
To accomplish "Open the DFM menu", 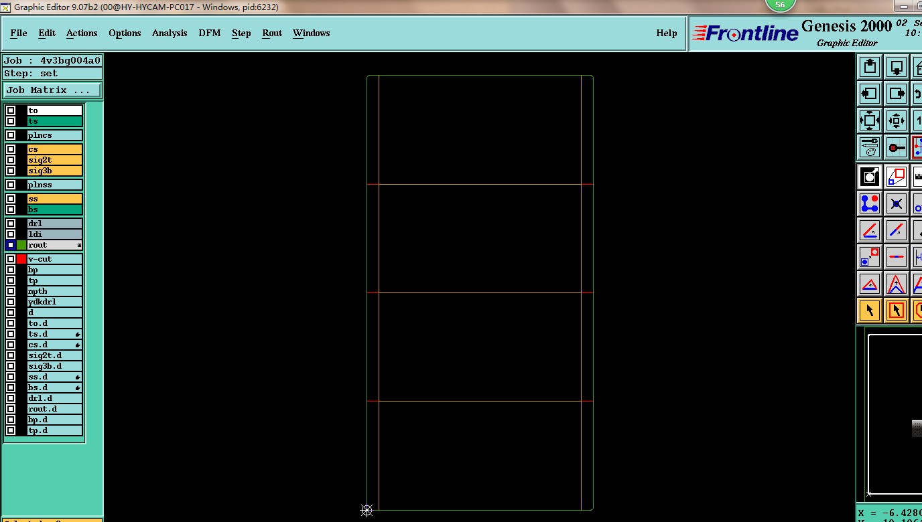I will (210, 33).
